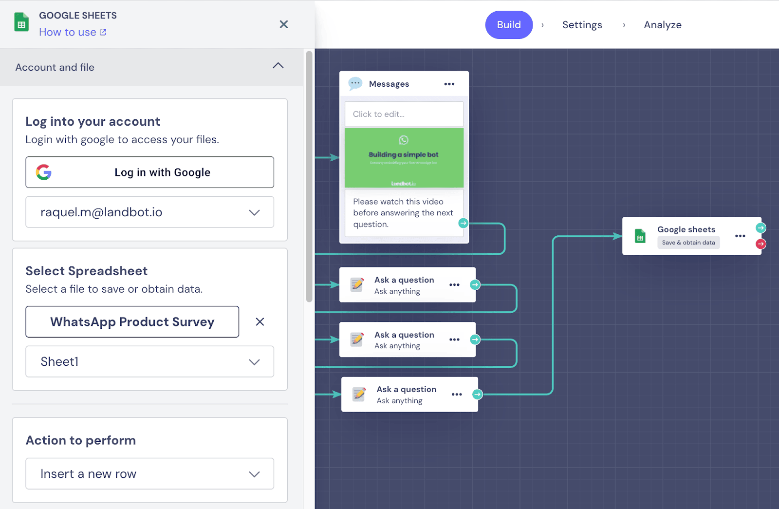Viewport: 779px width, 509px height.
Task: Click the Save & obtain data tag
Action: click(x=688, y=243)
